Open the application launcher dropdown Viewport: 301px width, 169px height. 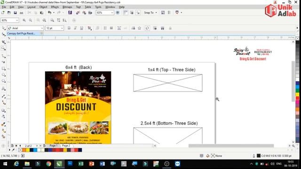182,13
